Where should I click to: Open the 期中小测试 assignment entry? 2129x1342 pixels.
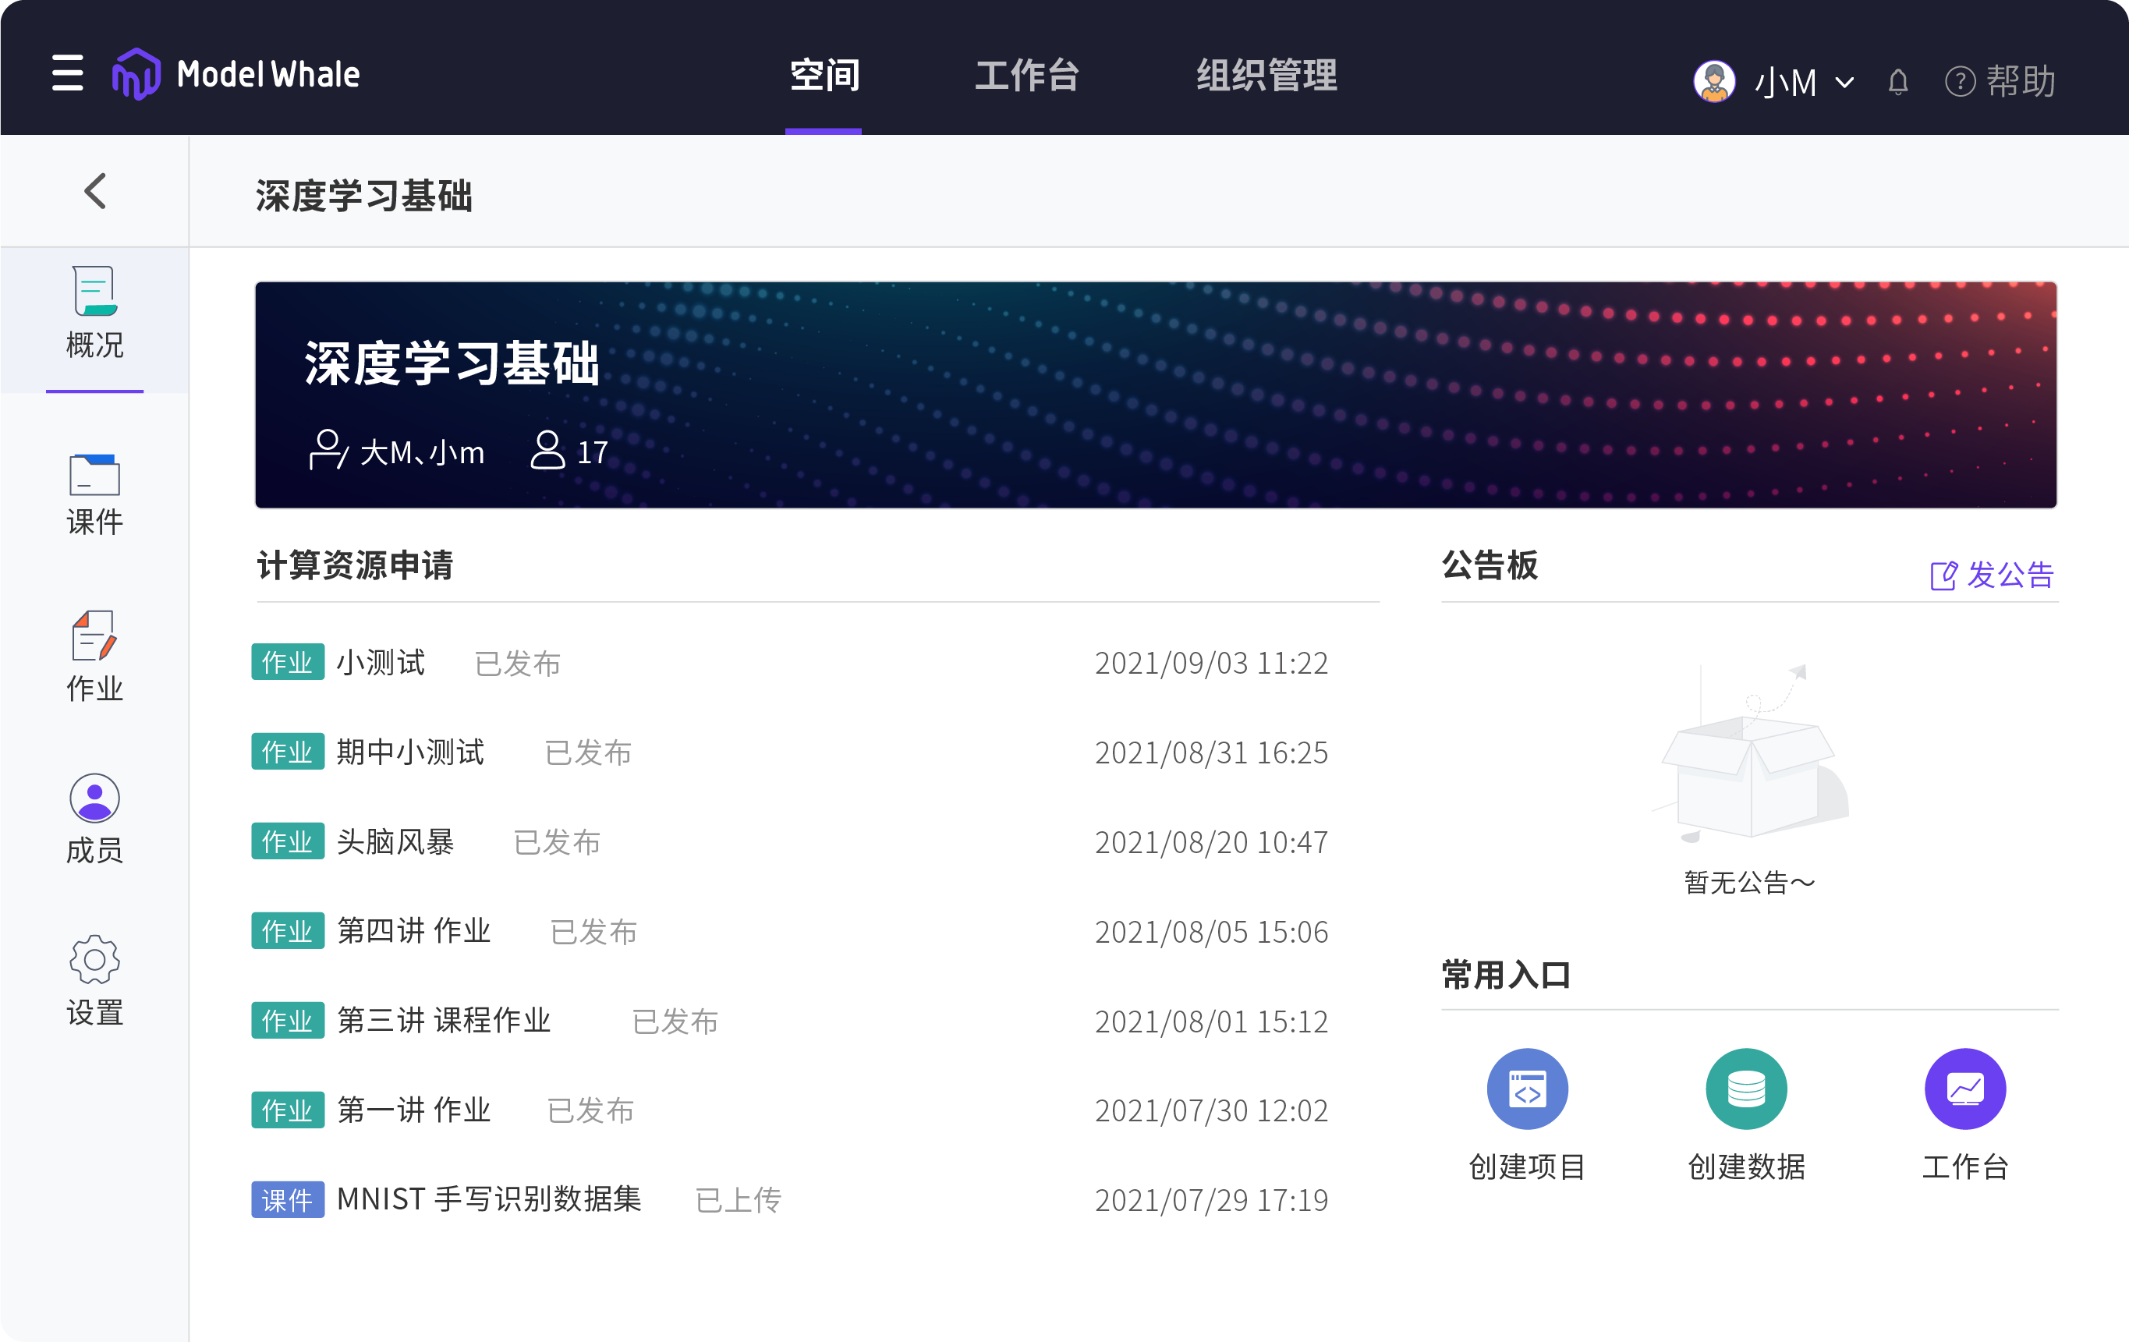tap(410, 752)
